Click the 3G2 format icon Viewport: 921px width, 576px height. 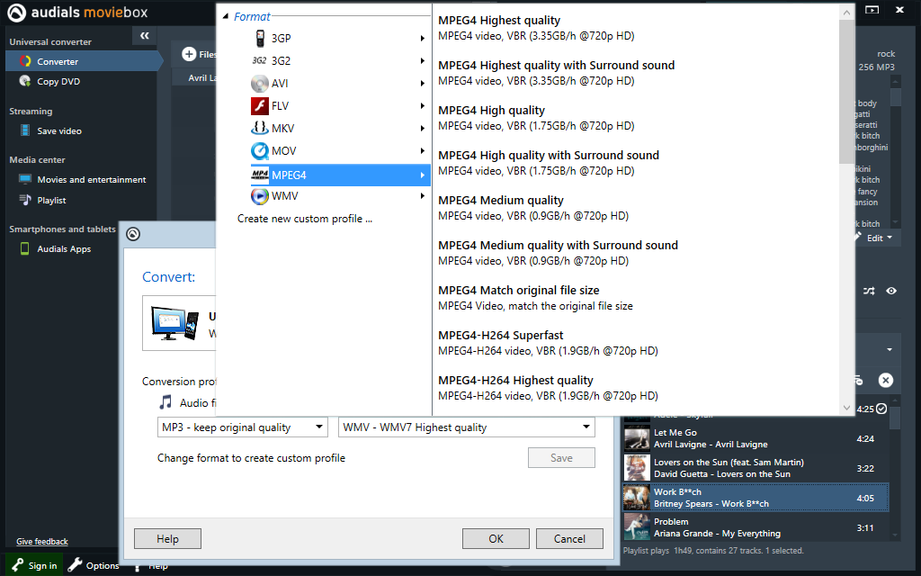coord(259,60)
